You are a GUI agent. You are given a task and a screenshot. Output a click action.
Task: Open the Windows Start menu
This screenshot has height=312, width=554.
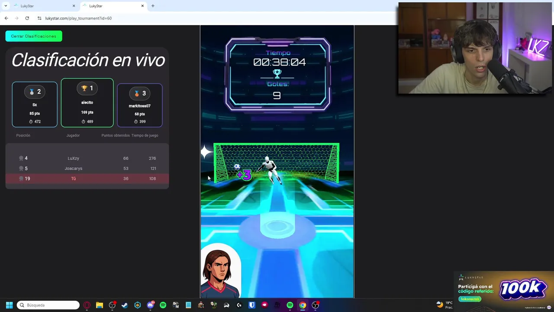tap(9, 305)
